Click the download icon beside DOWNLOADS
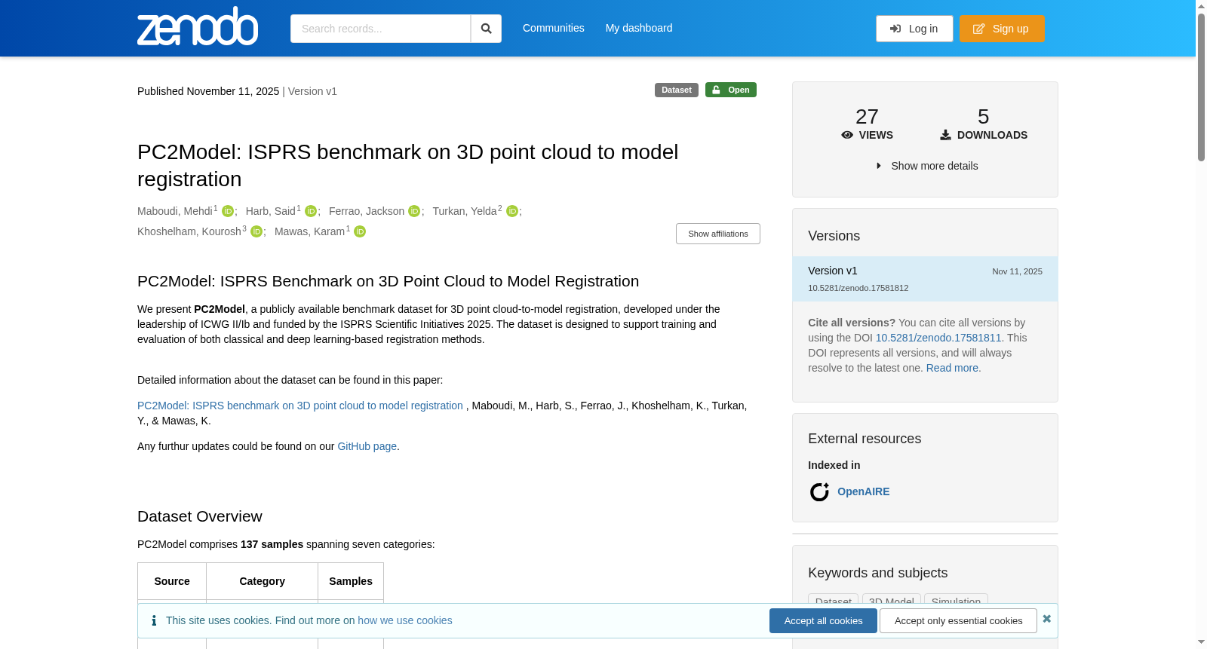This screenshot has width=1207, height=649. click(x=945, y=135)
